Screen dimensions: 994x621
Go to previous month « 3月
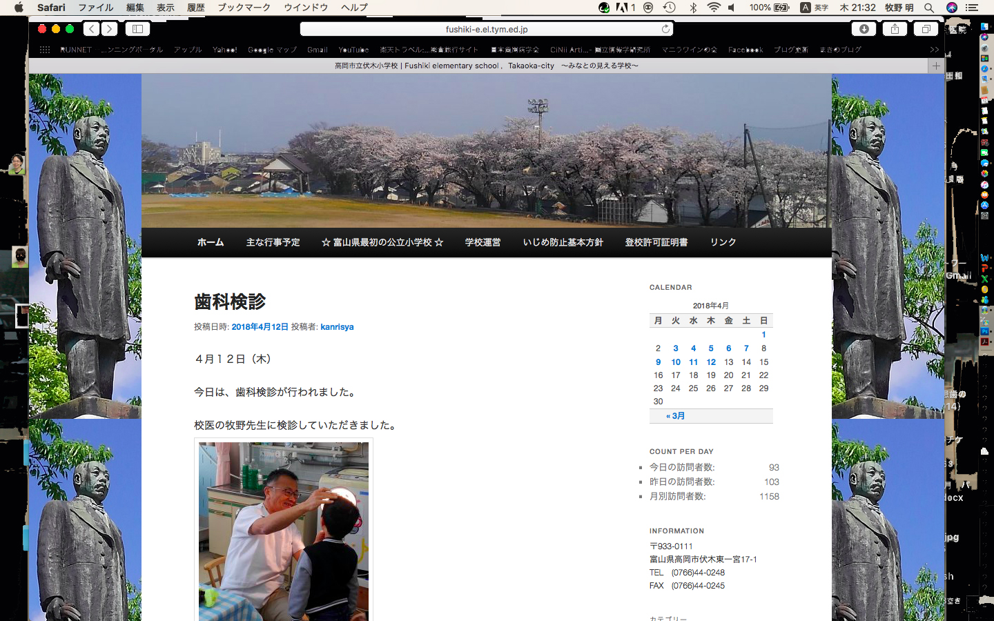pos(675,416)
